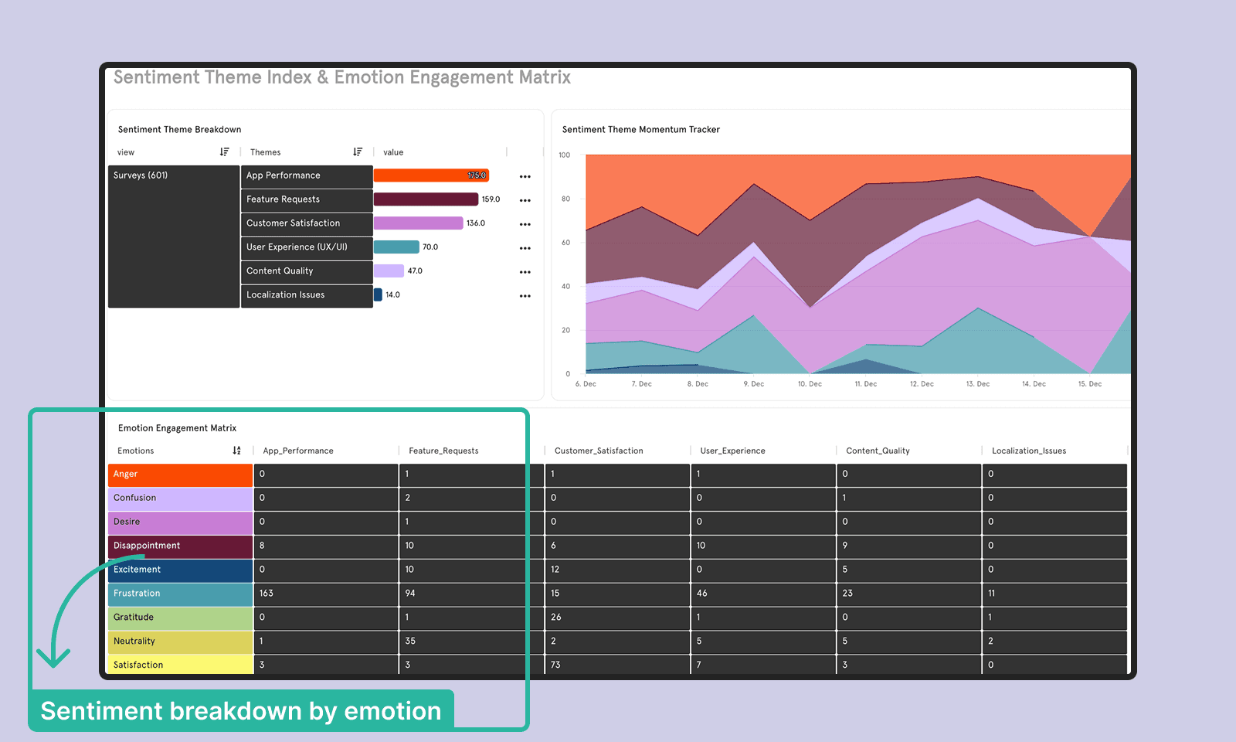Click the Localization_Issues column header
1236x742 pixels.
[x=1029, y=451]
